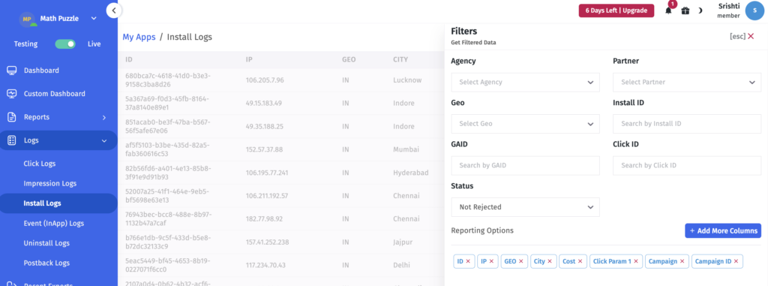Open the Select Geo dropdown

[525, 124]
